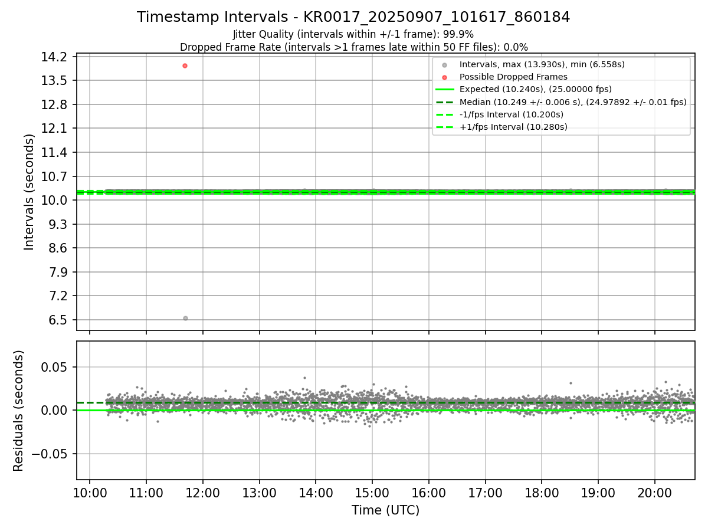
Task: Click legend entry '-1/fps Interval (10.200s)'
Action: (512, 114)
